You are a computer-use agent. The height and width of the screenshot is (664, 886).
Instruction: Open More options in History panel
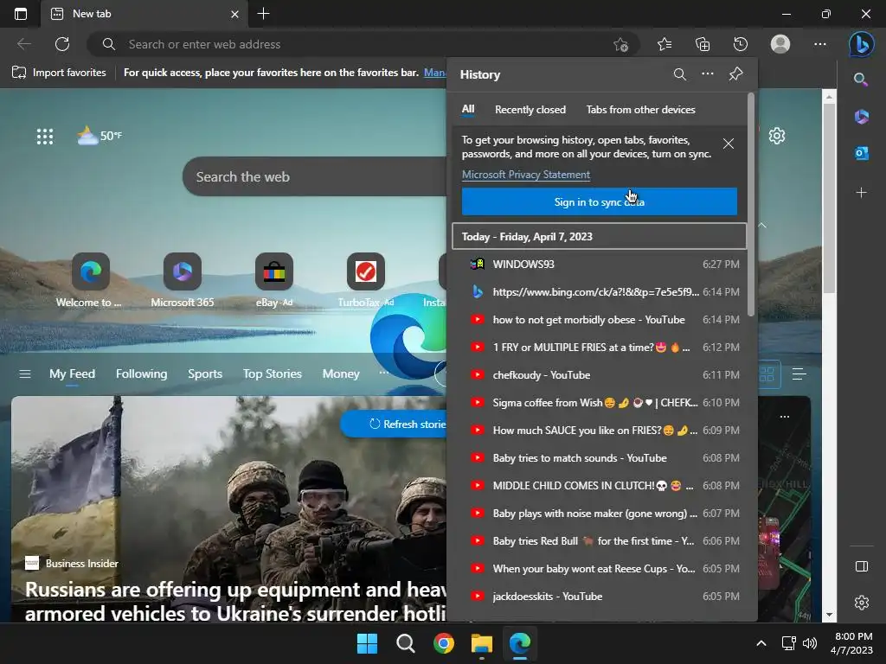(x=708, y=74)
